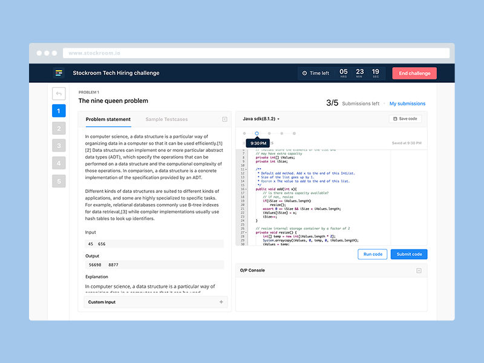This screenshot has width=484, height=363.
Task: Select the Problem statement tab
Action: [108, 119]
